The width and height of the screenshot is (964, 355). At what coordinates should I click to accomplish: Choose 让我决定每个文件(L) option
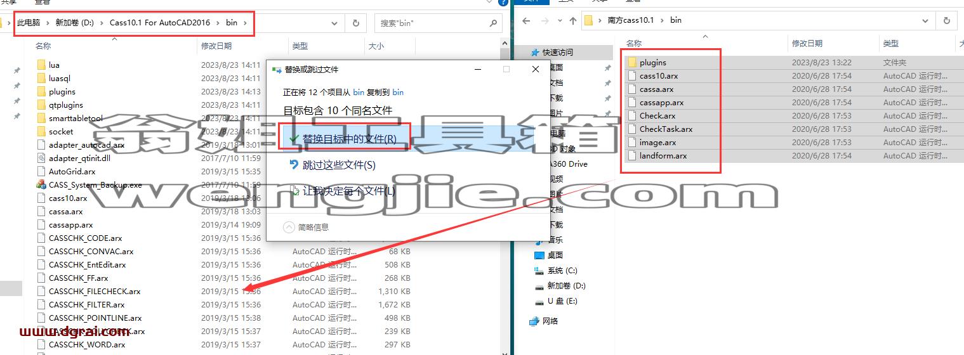(342, 191)
